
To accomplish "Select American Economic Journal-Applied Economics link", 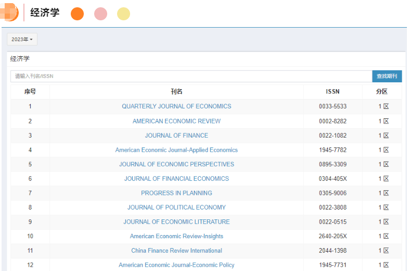I will (176, 150).
